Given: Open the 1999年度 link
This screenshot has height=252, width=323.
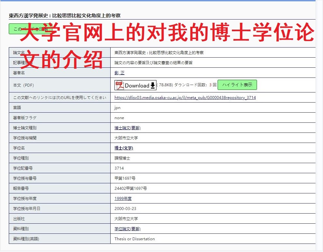Looking at the screenshot, I should point(123,199).
